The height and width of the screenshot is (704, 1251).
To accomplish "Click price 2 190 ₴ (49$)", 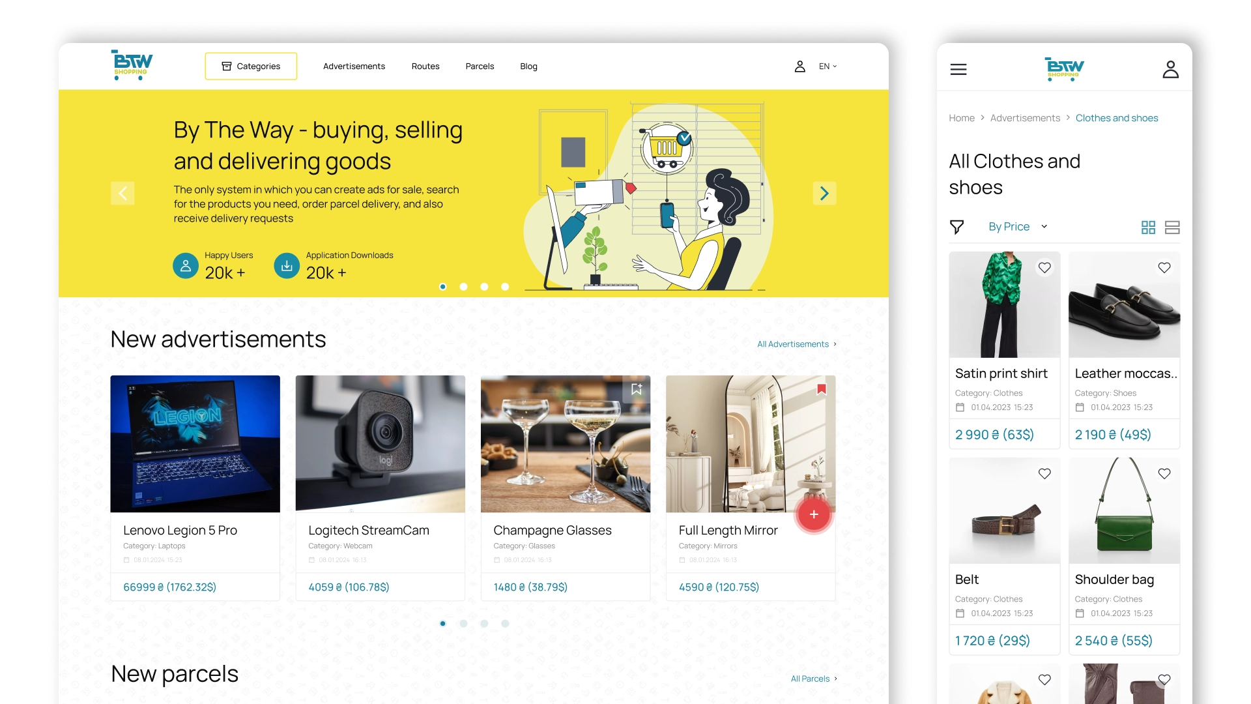I will [1113, 435].
